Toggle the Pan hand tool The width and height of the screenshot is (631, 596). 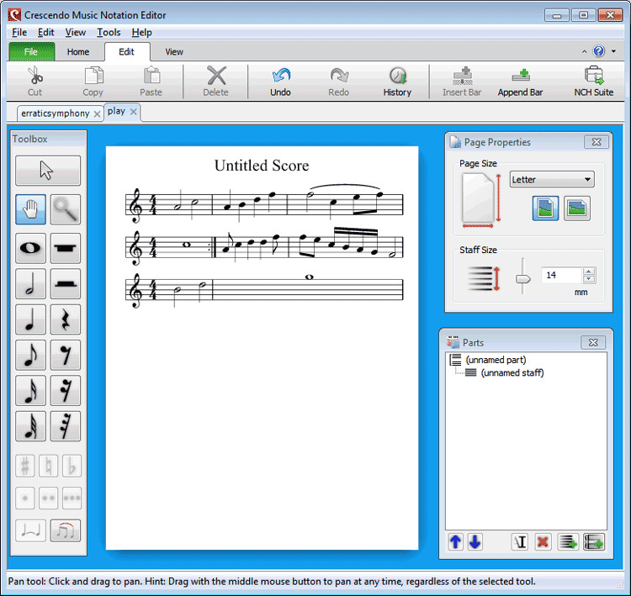pos(30,209)
